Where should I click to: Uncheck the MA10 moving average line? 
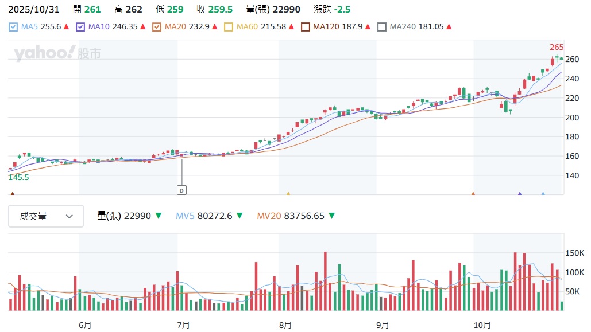point(80,26)
